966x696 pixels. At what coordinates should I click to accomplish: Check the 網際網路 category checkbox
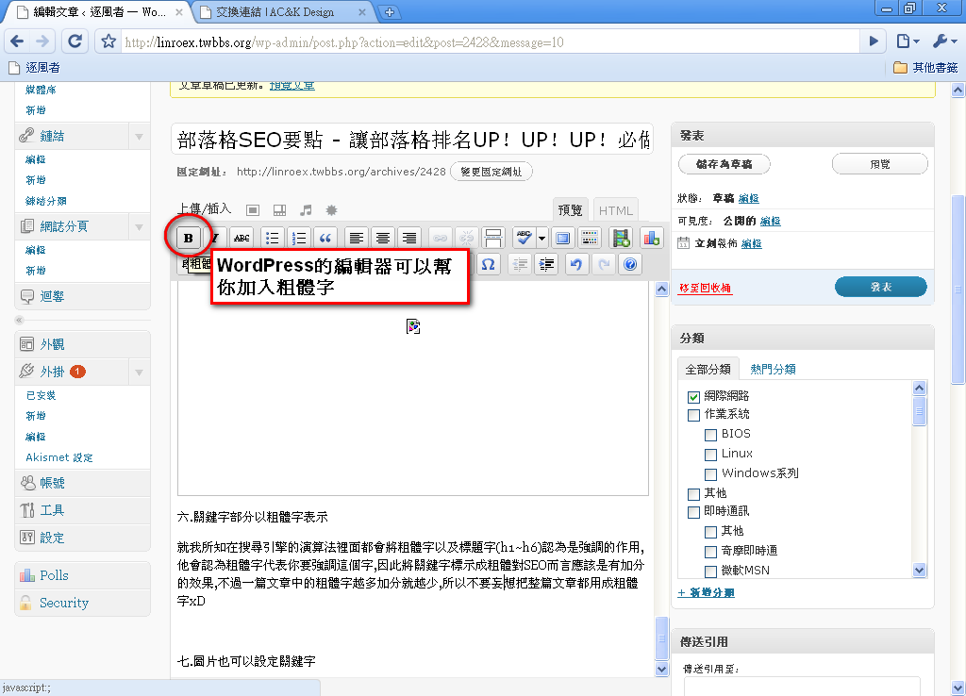tap(693, 397)
